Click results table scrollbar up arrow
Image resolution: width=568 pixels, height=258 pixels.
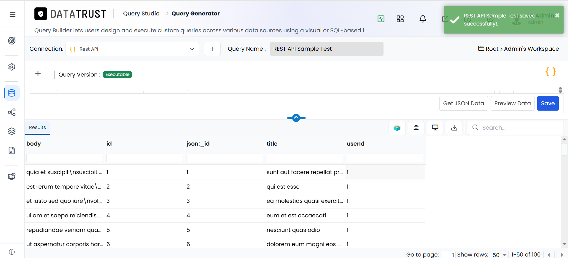(x=564, y=139)
